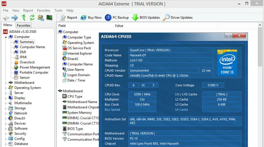Open Portable Computer in the tree
This screenshot has width=264, height=147.
click(34, 72)
